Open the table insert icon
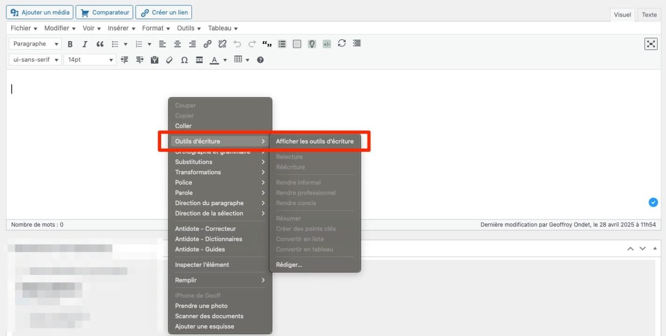 click(x=238, y=60)
